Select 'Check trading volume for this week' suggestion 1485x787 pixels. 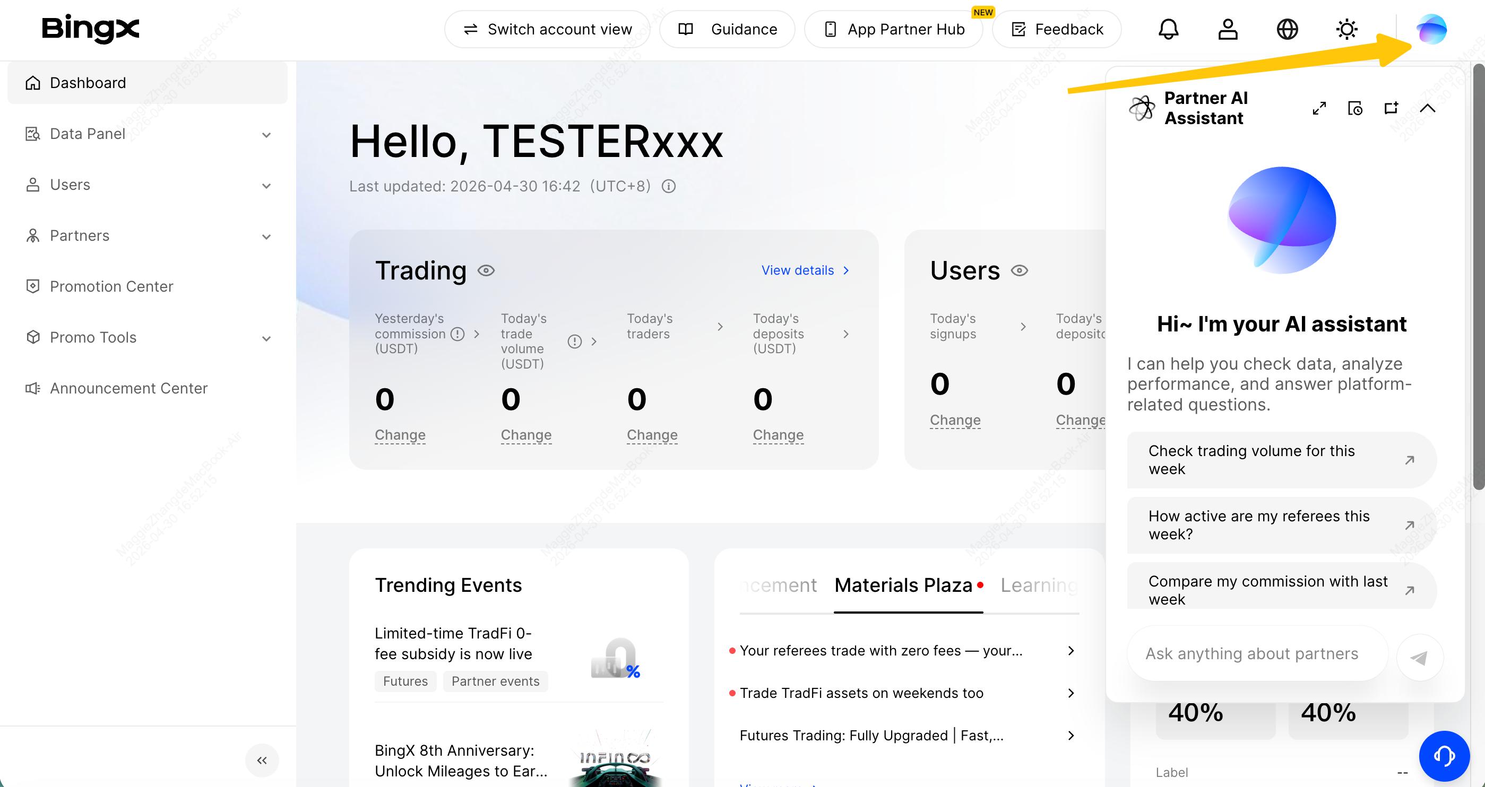1281,460
